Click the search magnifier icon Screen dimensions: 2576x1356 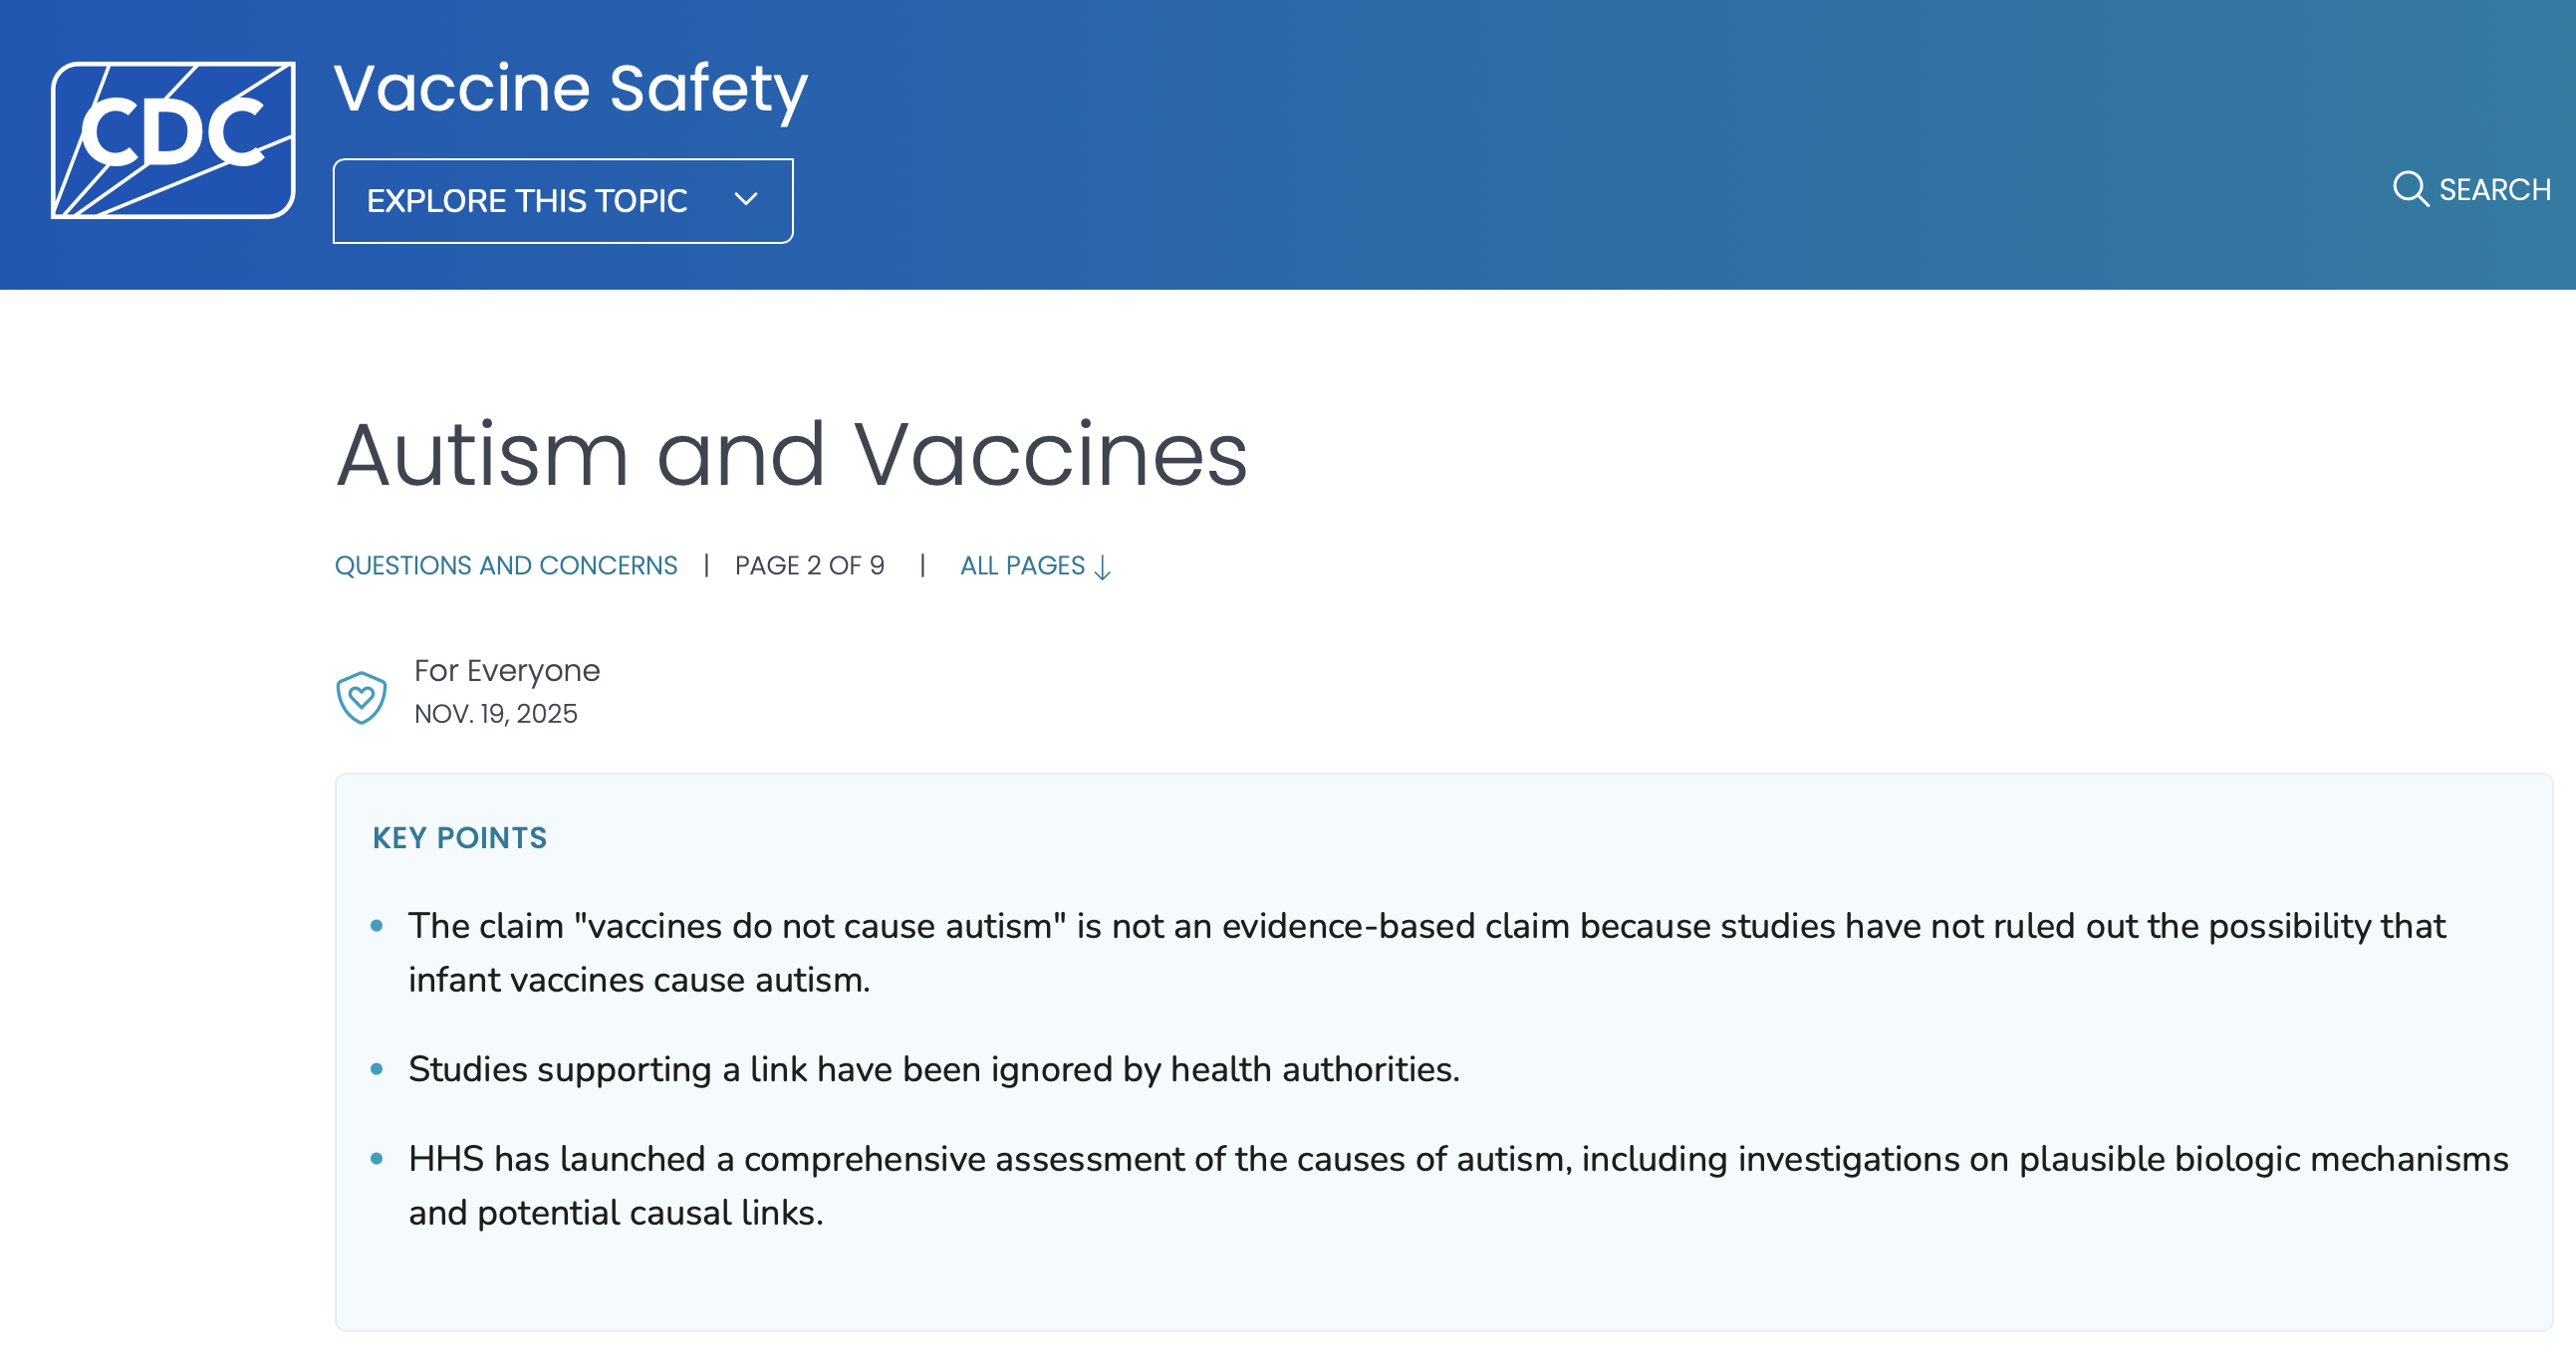(2409, 189)
